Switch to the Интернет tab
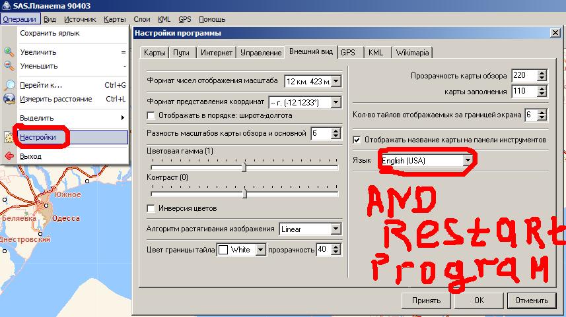This screenshot has width=566, height=317. 216,53
